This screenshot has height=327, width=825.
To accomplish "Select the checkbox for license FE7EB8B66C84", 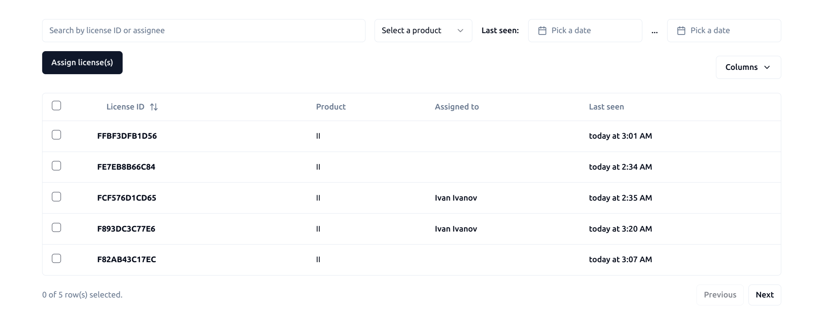I will point(56,166).
